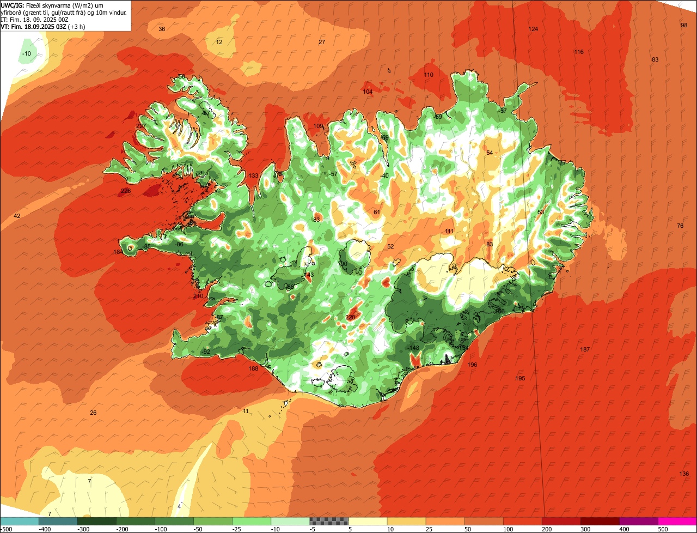Click the map value '210'

198,296
